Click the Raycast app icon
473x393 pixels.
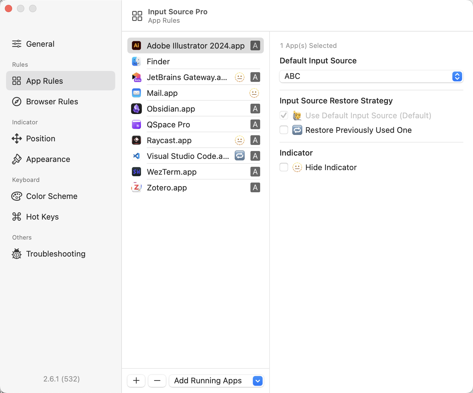(x=136, y=140)
